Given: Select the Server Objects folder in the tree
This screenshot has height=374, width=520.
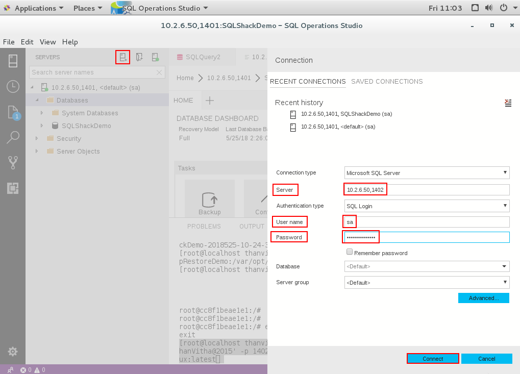Looking at the screenshot, I should (78, 151).
